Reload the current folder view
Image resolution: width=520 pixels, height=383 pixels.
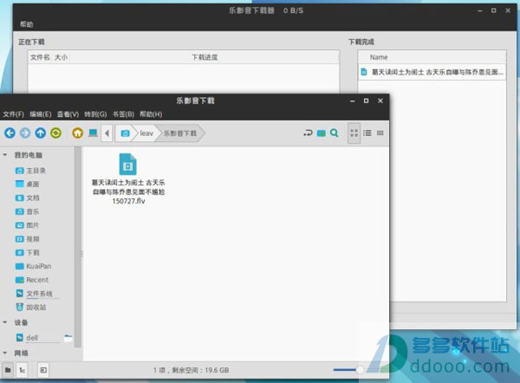pos(55,133)
